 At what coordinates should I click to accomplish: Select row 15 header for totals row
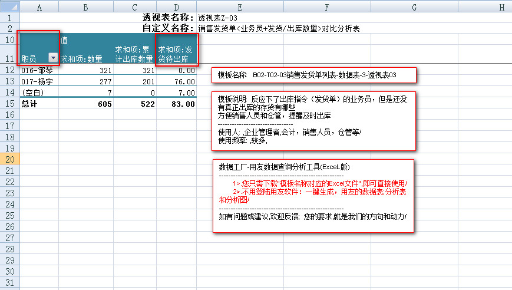tap(9, 104)
